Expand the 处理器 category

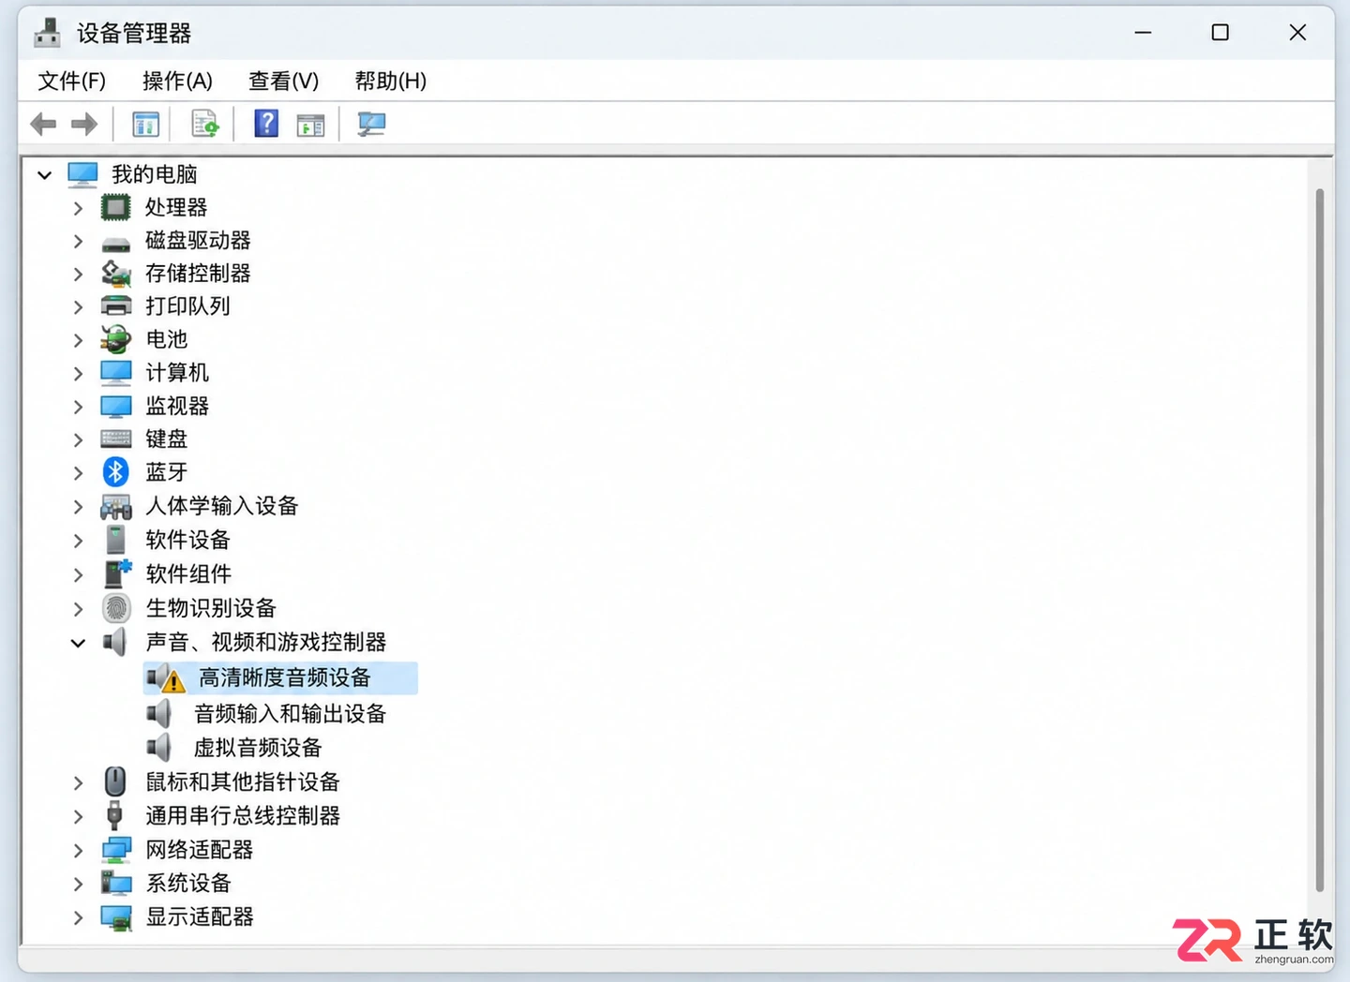(78, 208)
